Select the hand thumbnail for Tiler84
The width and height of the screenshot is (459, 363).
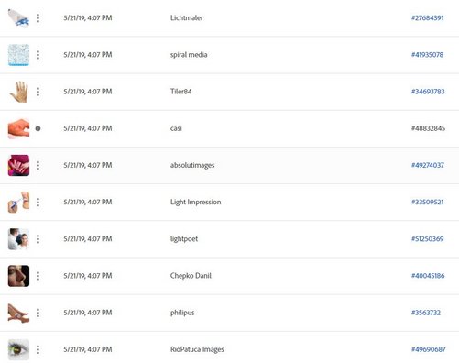pyautogui.click(x=18, y=92)
